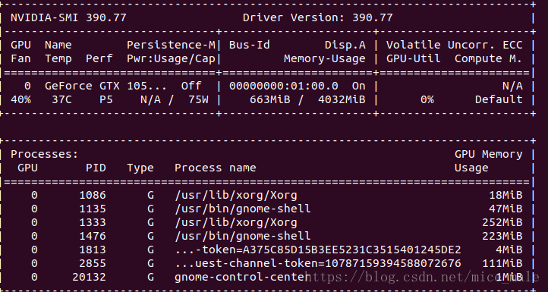Viewport: 548px width, 292px height.
Task: Click the Type column header
Action: [x=140, y=168]
